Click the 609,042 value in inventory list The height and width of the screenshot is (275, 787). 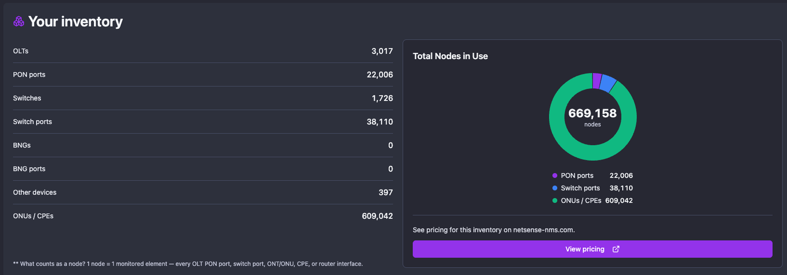click(377, 216)
